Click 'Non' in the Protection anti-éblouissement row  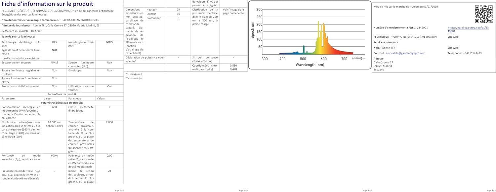point(54,86)
